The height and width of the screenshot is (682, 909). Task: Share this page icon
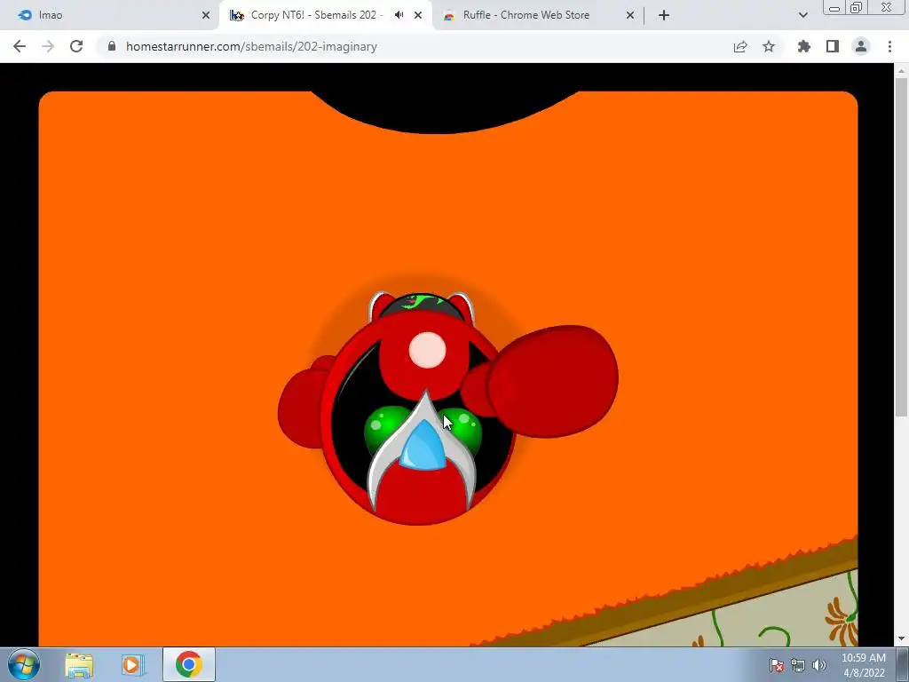click(740, 46)
